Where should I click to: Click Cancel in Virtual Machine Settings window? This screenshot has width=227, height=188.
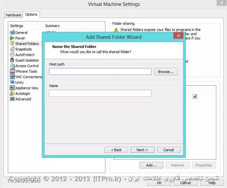tap(185, 183)
